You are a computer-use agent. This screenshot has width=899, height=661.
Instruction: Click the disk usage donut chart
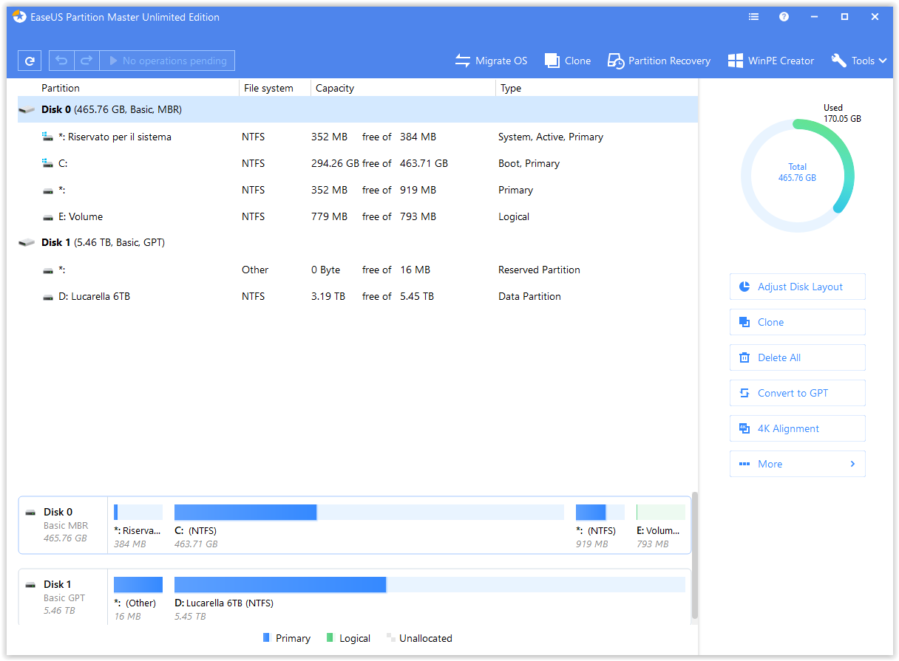click(797, 176)
